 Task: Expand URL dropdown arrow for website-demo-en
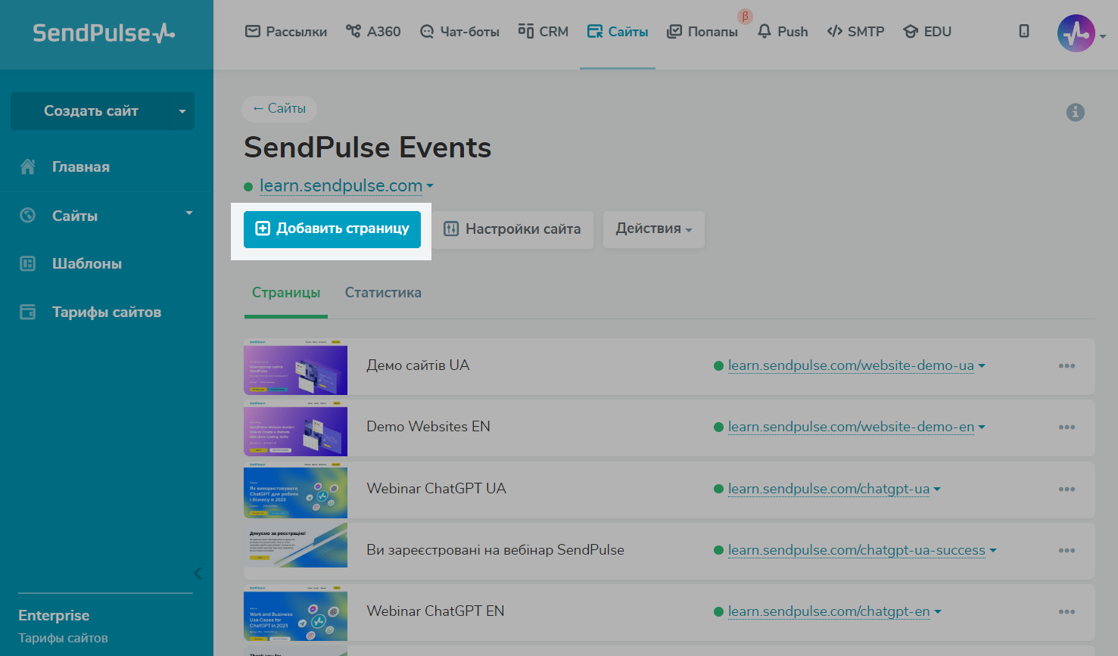pos(982,427)
